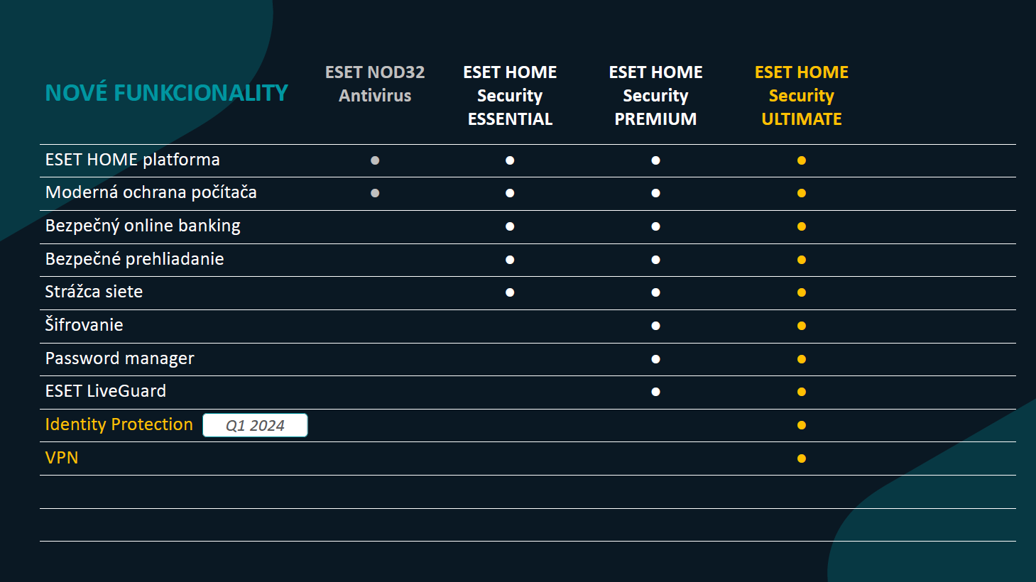Click the 'ESET HOME platforma' row label
This screenshot has height=582, width=1036.
point(133,160)
